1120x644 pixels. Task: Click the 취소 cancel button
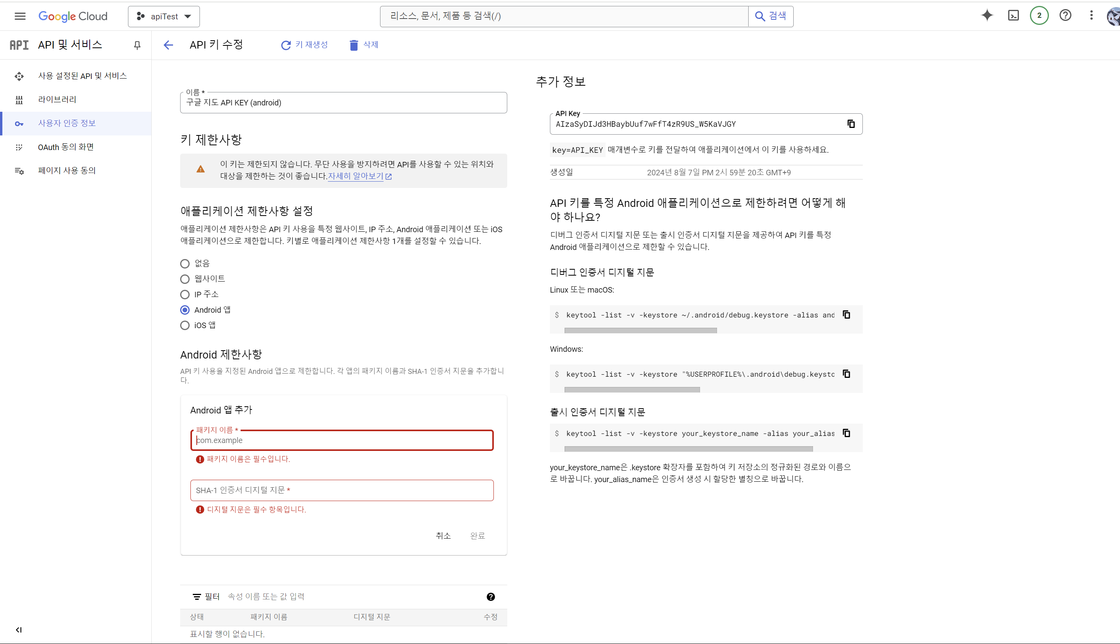point(443,536)
